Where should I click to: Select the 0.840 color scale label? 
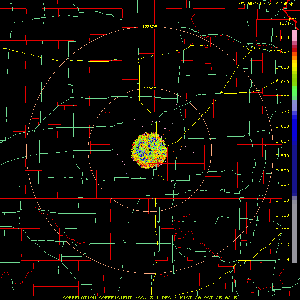click(282, 82)
